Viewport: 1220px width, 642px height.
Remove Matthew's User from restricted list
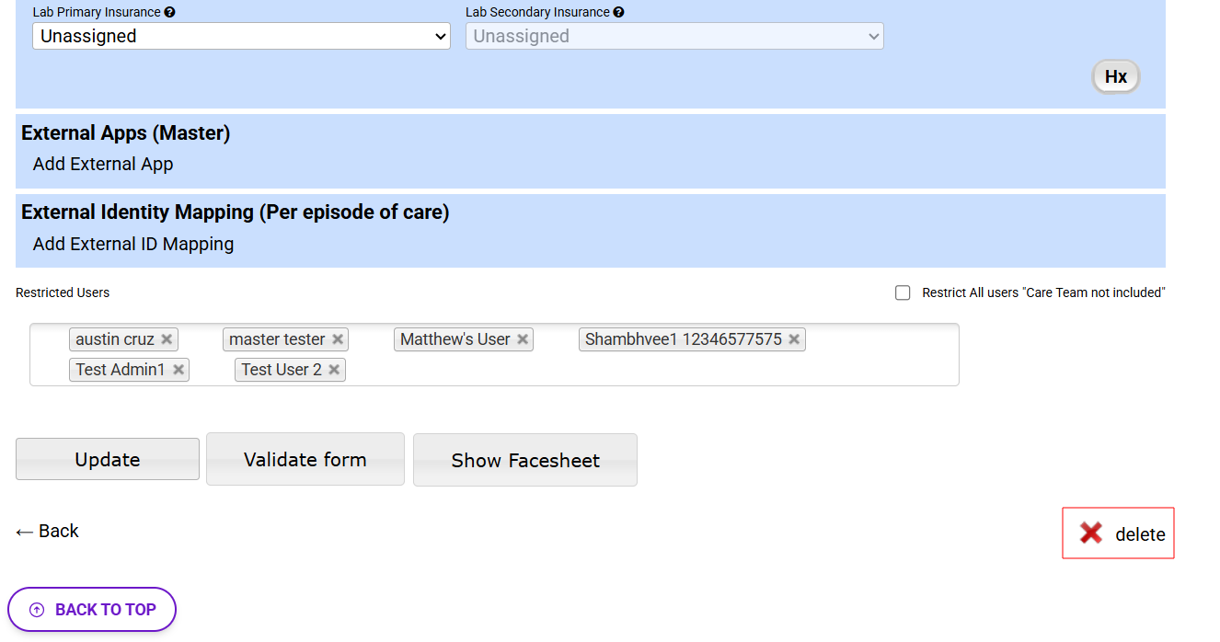[x=523, y=339]
